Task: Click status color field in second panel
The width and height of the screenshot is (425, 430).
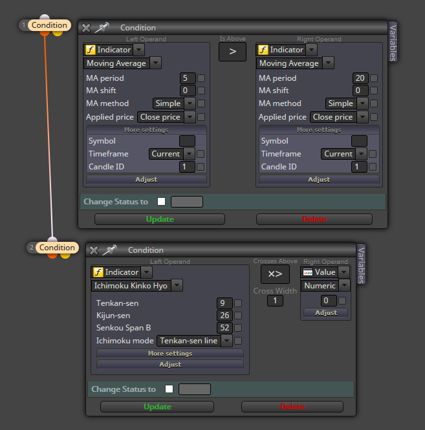Action: (x=195, y=389)
